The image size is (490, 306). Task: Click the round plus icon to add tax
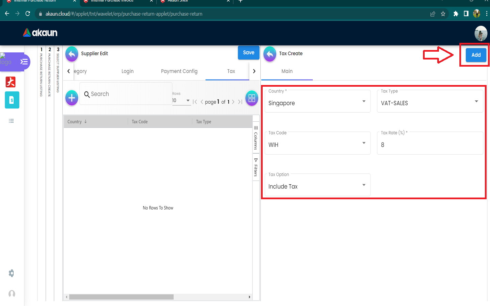(x=72, y=98)
